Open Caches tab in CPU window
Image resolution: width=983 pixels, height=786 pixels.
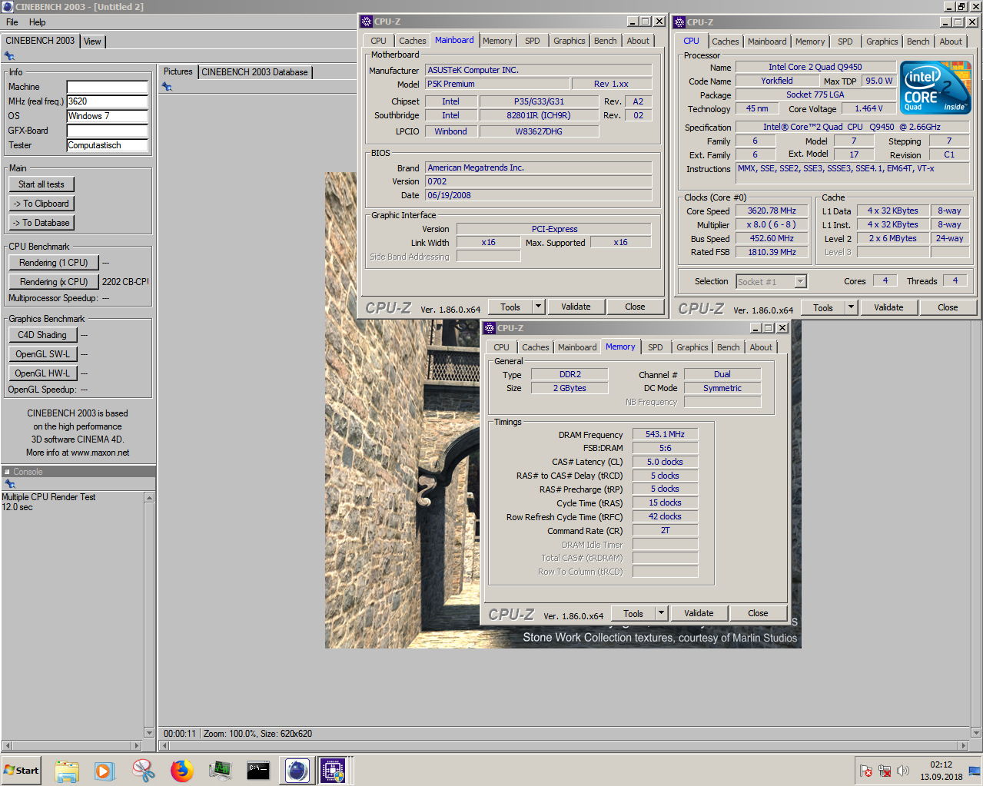725,41
